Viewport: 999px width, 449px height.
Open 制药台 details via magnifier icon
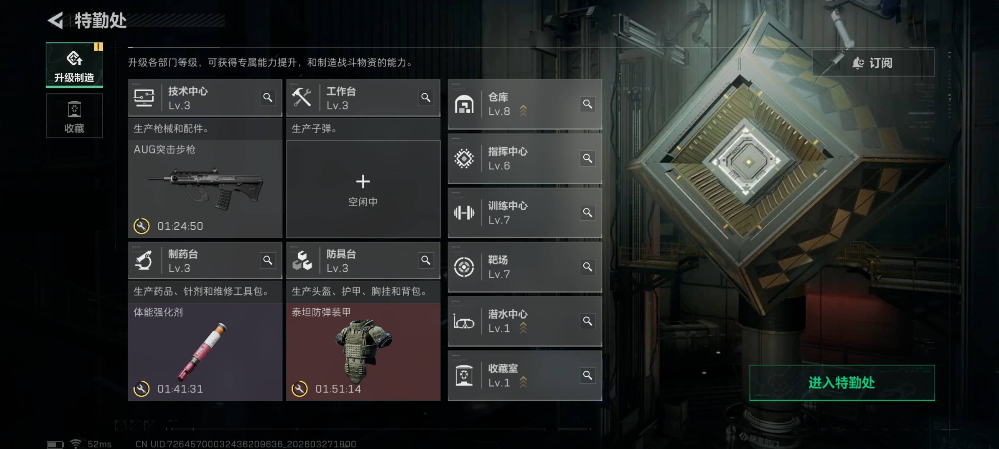click(268, 260)
